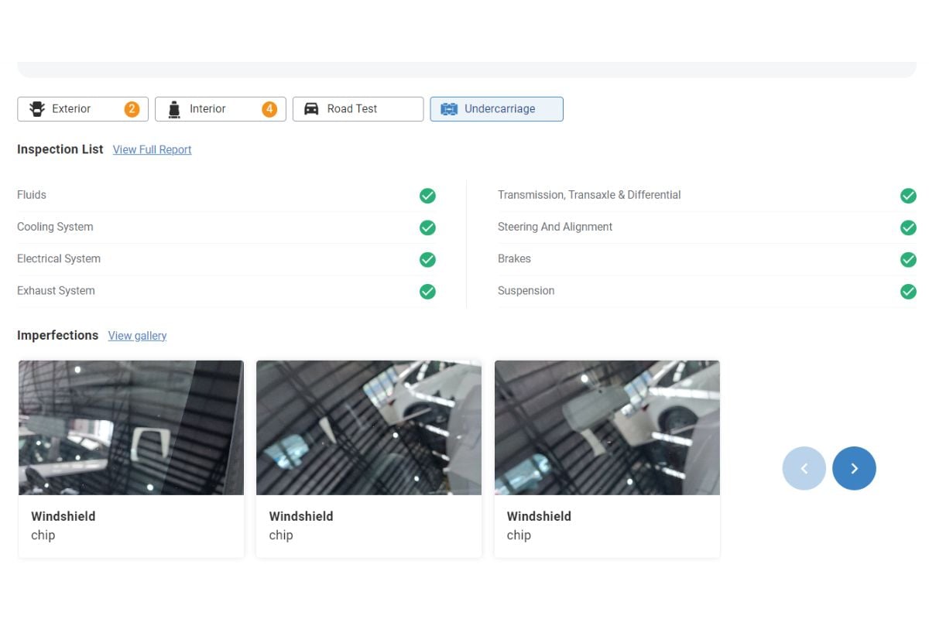Click the Interior seat icon
Viewport: 929px width, 619px height.
coord(174,109)
